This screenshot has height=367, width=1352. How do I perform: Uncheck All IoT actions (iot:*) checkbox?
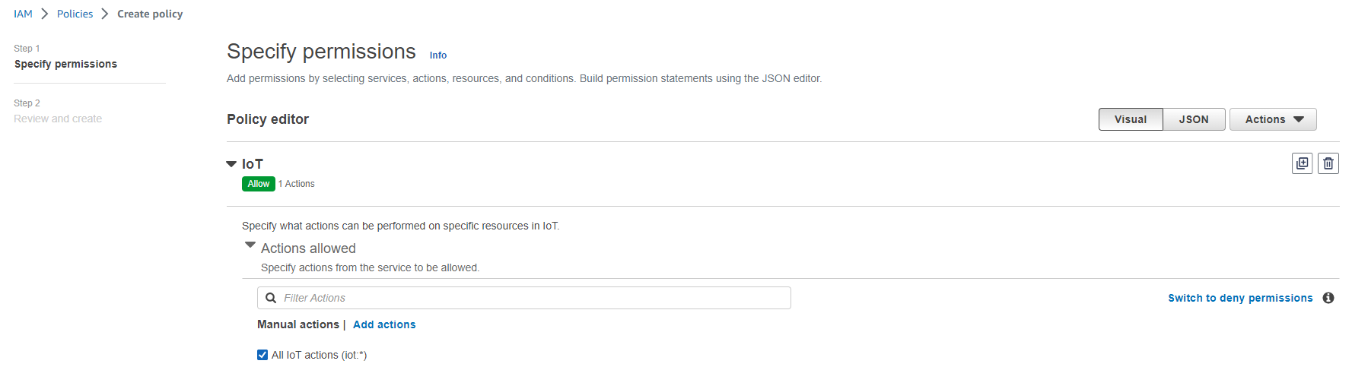click(262, 355)
